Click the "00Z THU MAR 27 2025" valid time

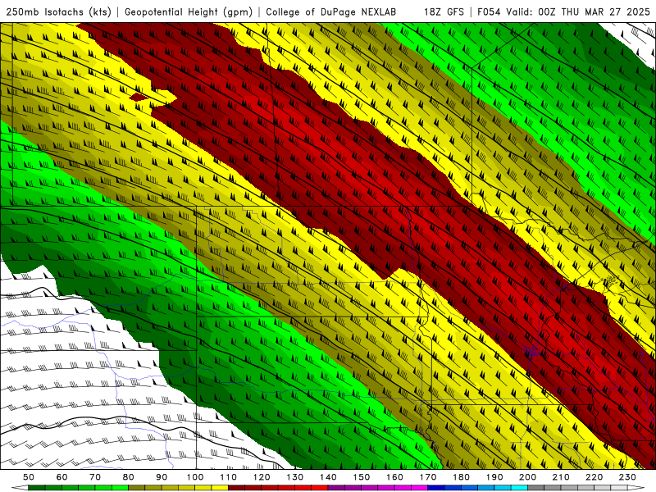(x=594, y=12)
